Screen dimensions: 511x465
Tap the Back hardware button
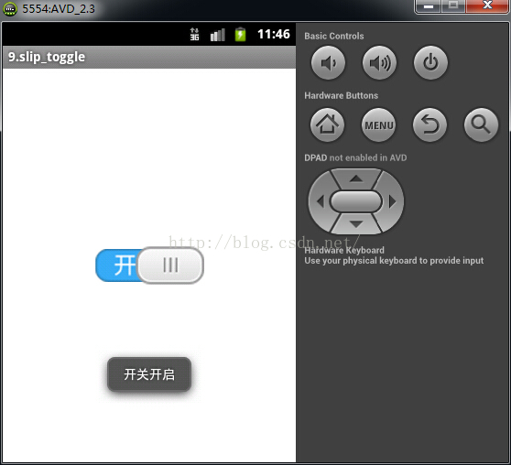(429, 124)
